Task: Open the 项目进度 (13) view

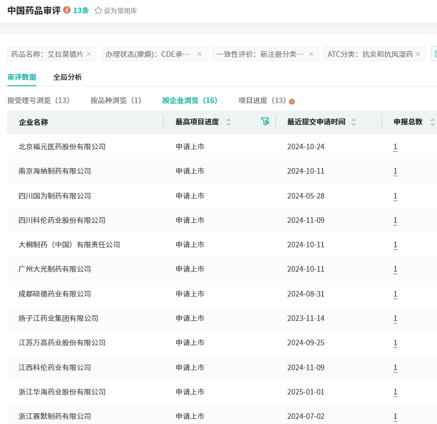Action: tap(262, 101)
